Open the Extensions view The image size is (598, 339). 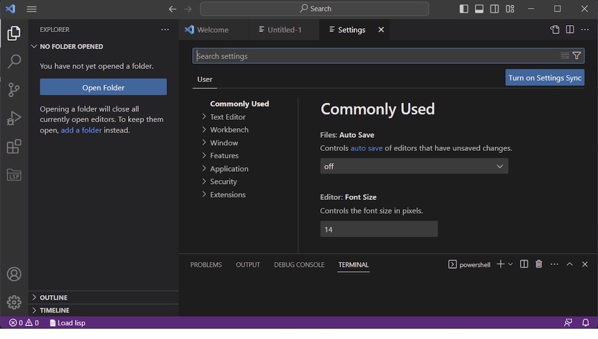tap(14, 147)
